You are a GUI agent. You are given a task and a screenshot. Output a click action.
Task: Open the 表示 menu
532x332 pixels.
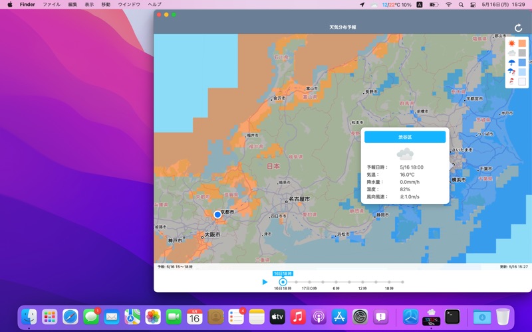click(89, 5)
